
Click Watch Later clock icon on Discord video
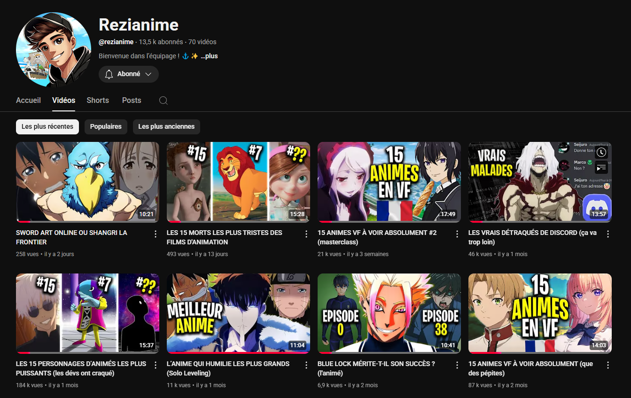601,152
